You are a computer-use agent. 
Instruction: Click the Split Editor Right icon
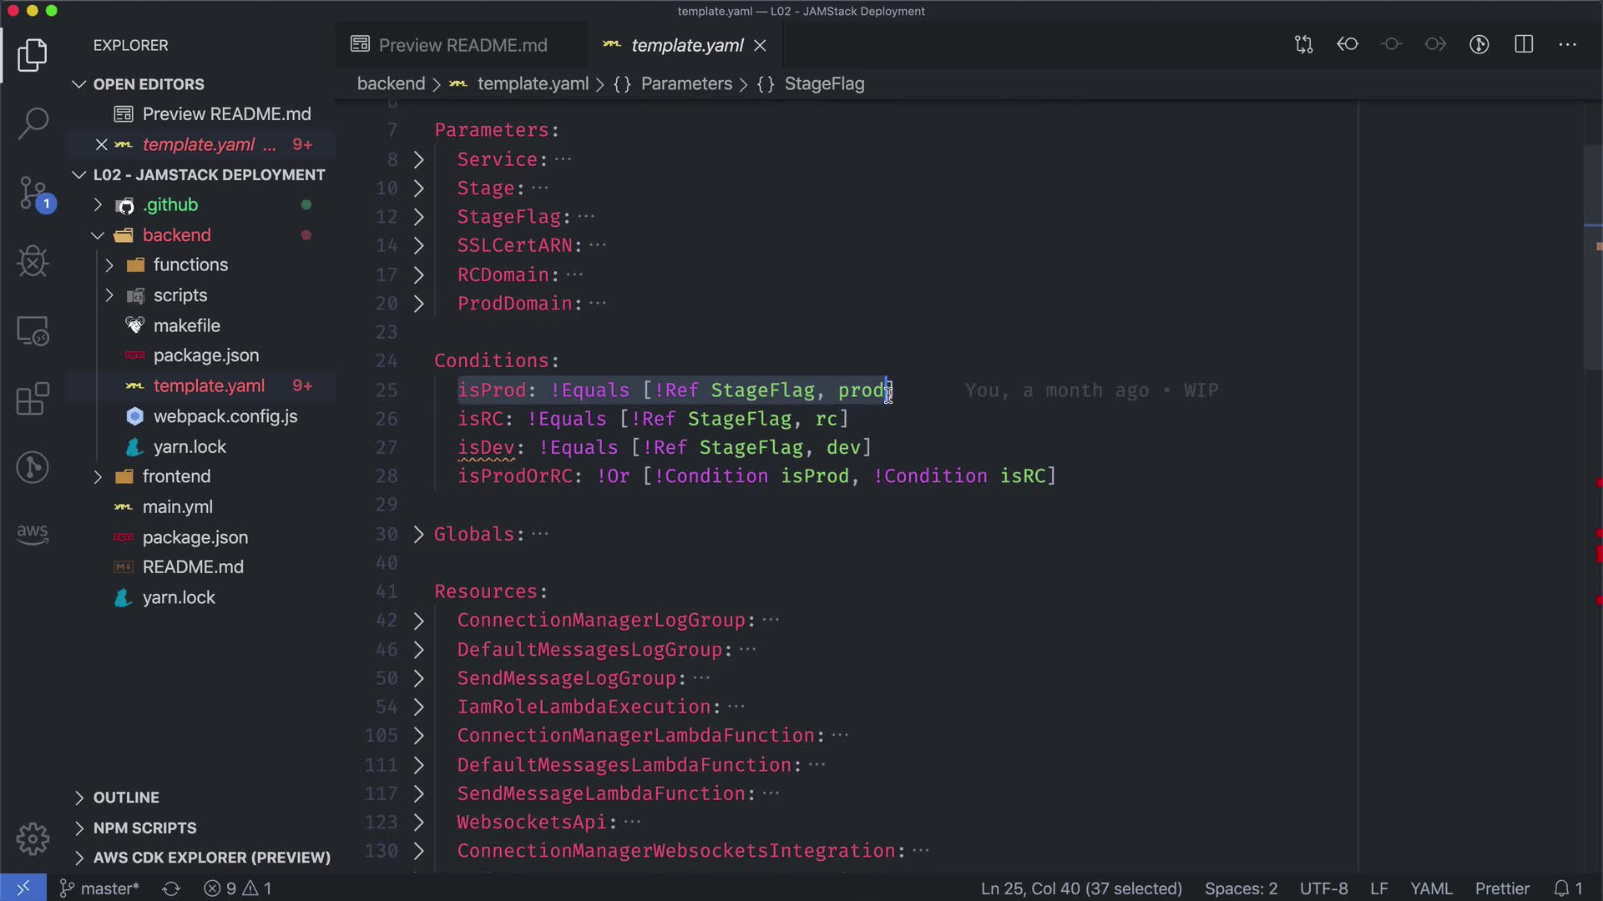(x=1524, y=44)
